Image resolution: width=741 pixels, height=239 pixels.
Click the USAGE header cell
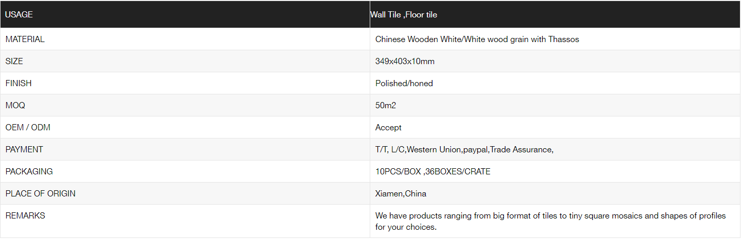[19, 15]
